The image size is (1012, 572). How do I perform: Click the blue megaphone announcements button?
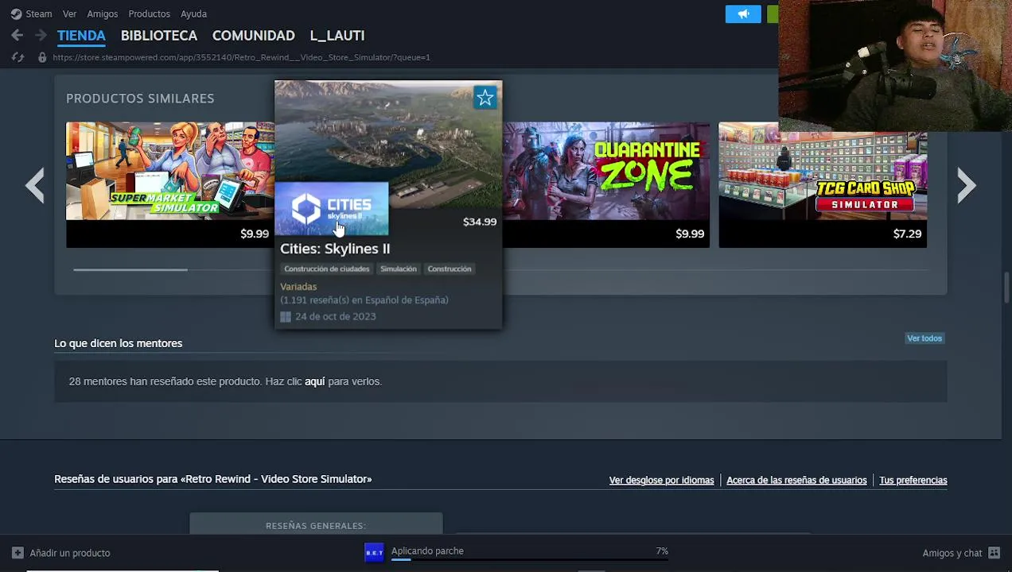click(x=743, y=14)
